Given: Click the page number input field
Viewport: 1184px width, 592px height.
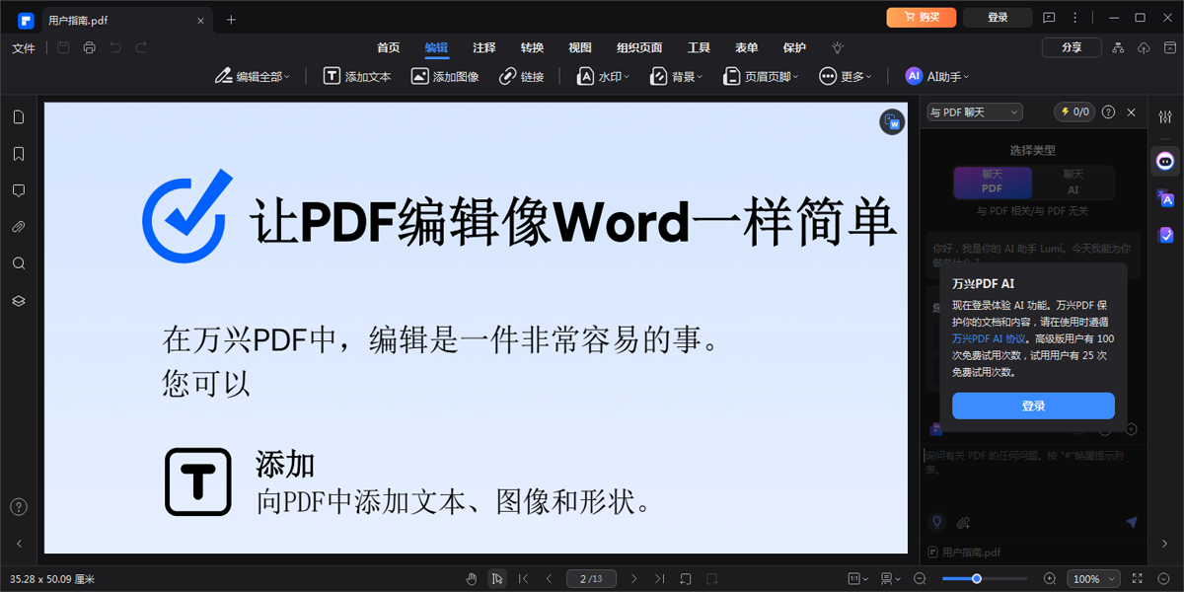Looking at the screenshot, I should (591, 578).
